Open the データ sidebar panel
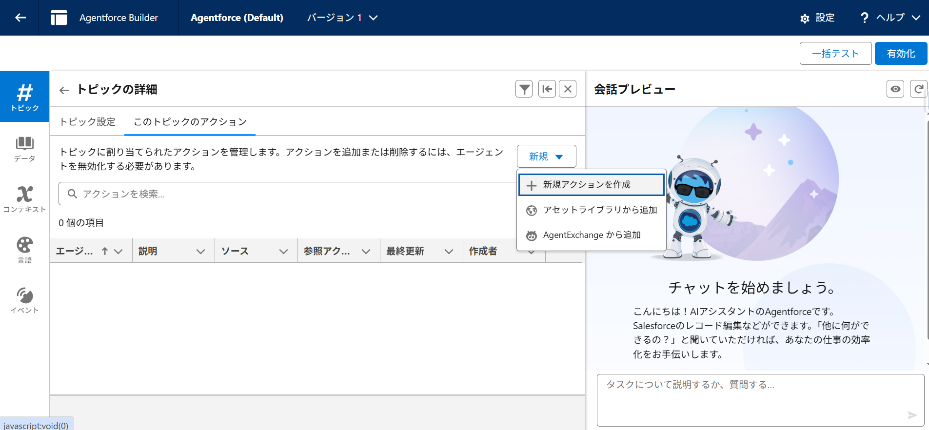 [25, 149]
